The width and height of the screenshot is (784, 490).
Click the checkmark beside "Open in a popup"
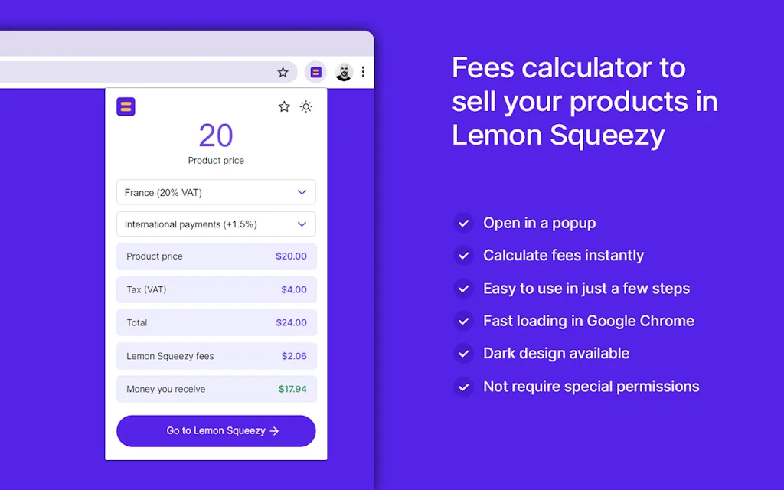click(464, 223)
